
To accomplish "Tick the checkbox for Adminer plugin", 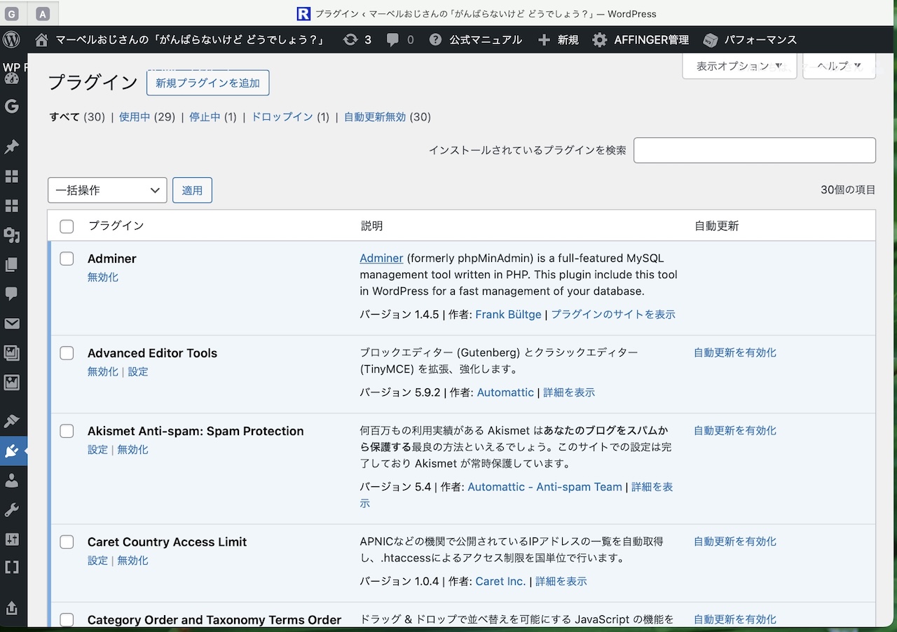I will coord(67,259).
